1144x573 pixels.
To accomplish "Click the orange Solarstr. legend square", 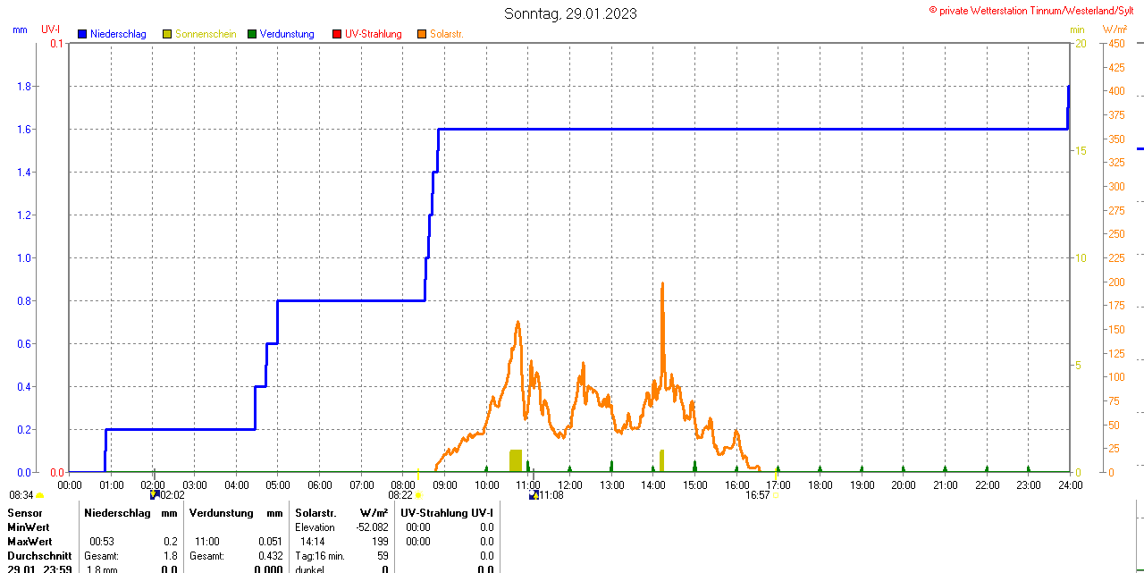I will 422,34.
